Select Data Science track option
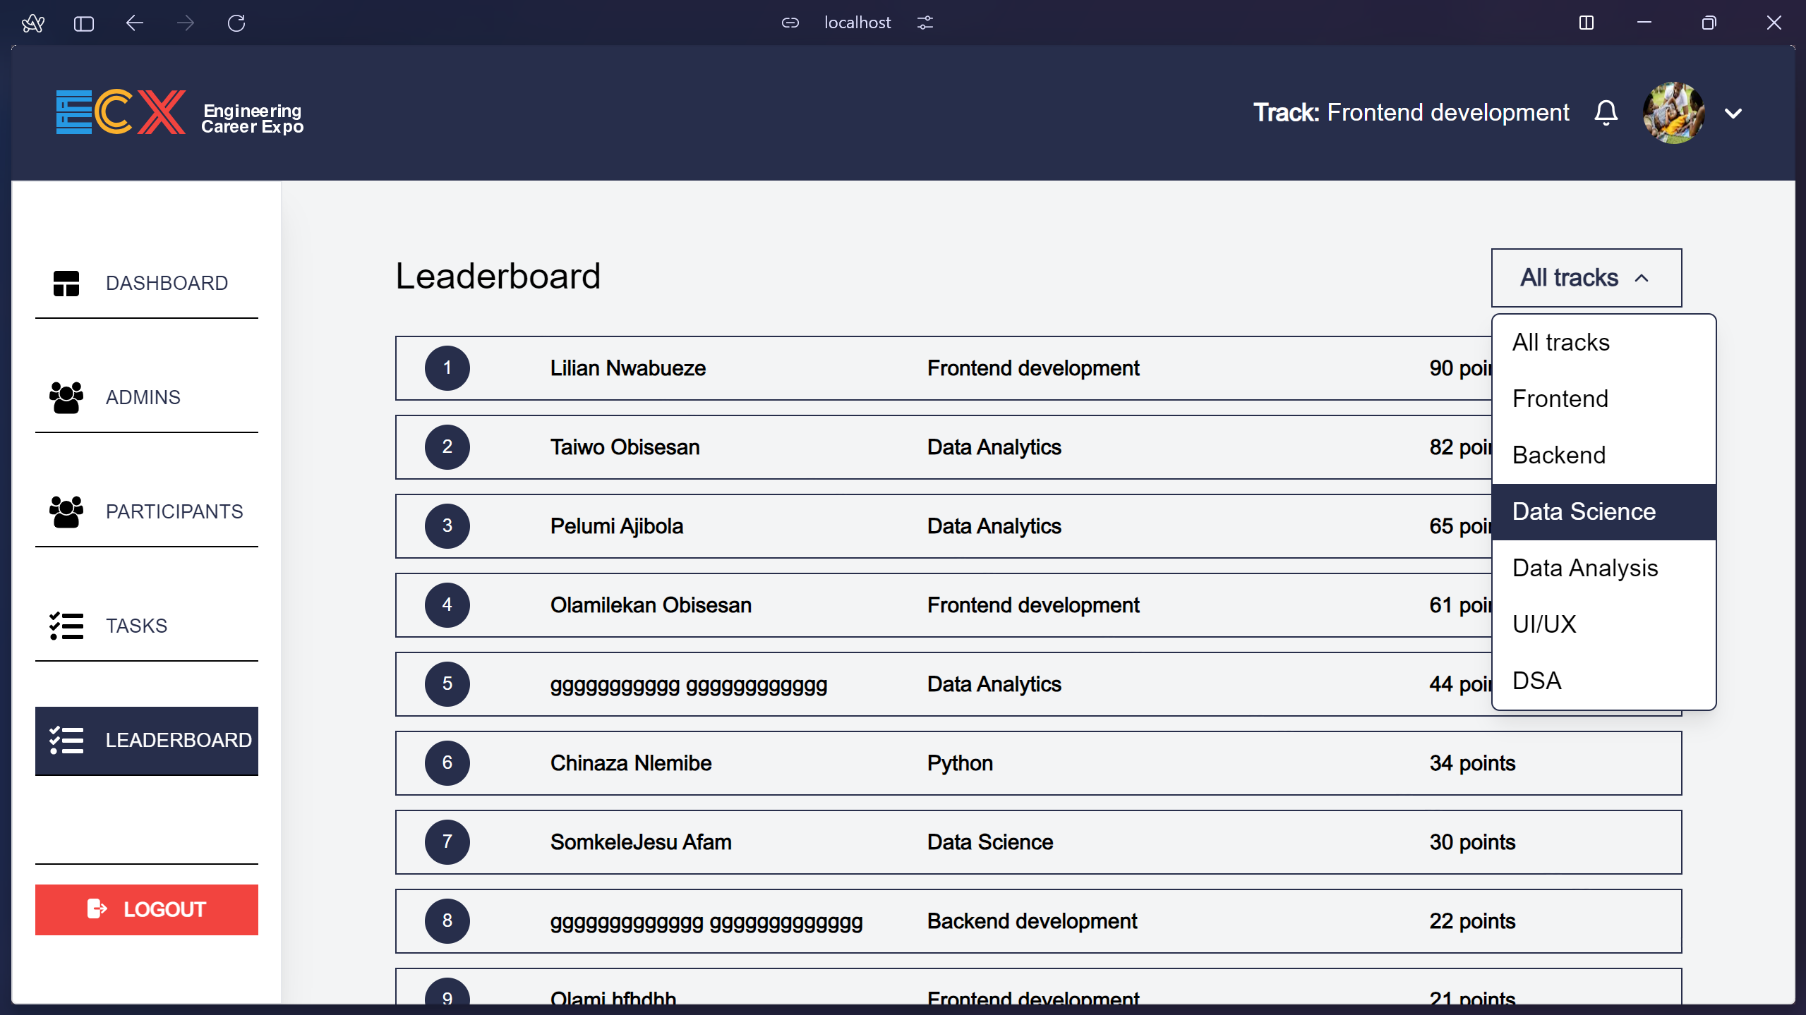Viewport: 1806px width, 1015px height. (1603, 512)
